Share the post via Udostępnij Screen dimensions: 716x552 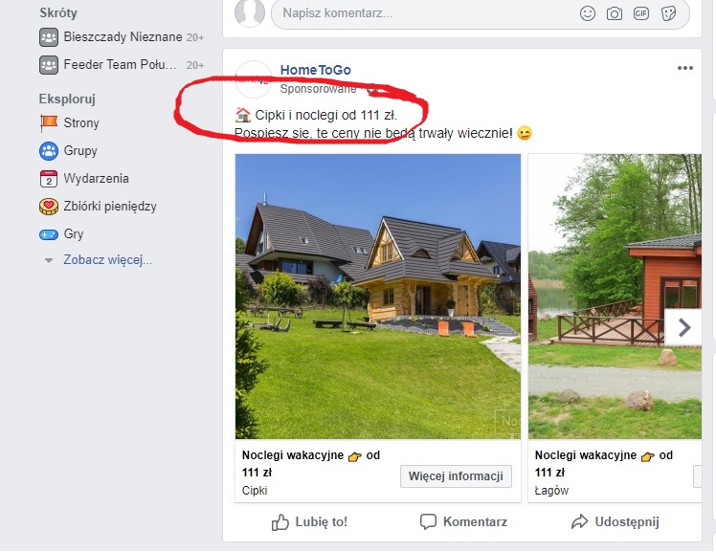(x=615, y=522)
